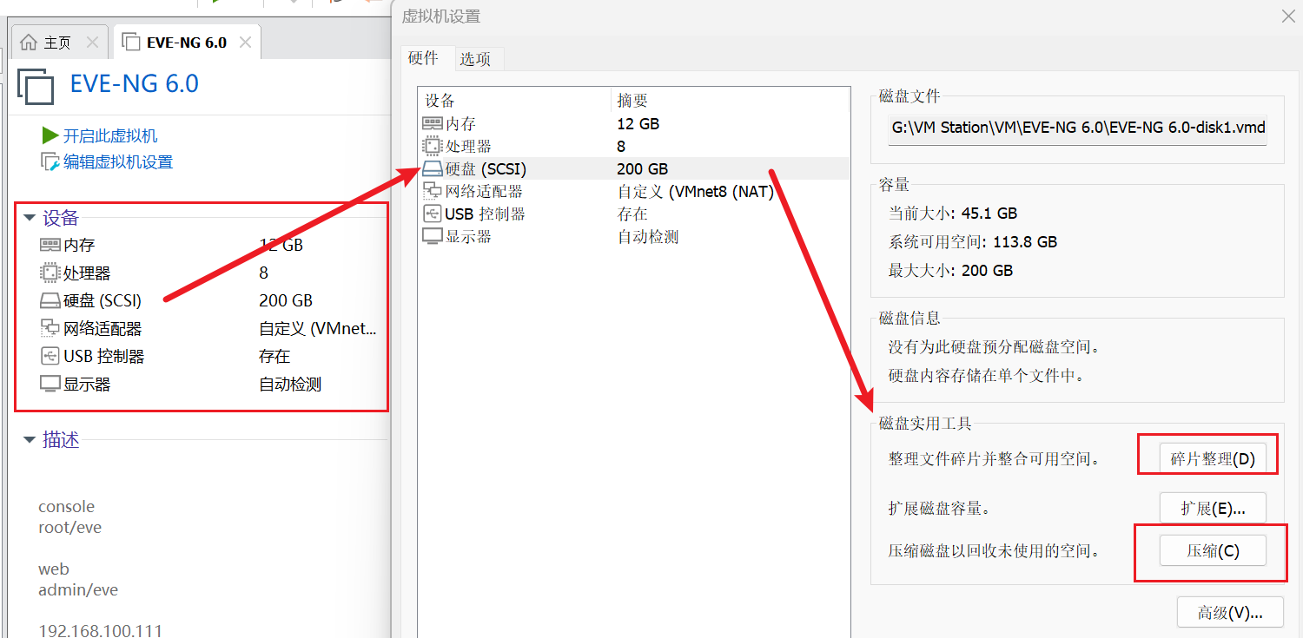Viewport: 1303px width, 638px height.
Task: Click the 主页 tab home icon
Action: click(29, 43)
